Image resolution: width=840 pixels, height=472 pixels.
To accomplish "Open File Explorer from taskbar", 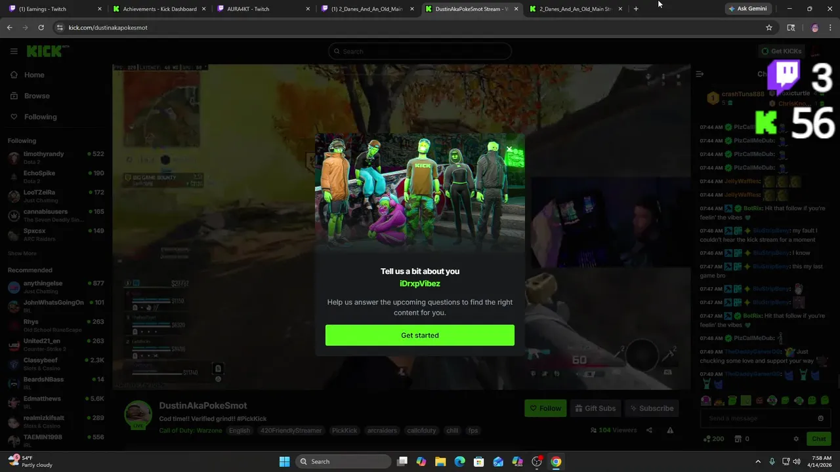I will (x=440, y=462).
